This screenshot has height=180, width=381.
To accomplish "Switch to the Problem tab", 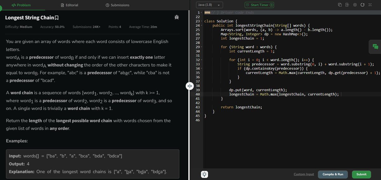I will coord(21,5).
